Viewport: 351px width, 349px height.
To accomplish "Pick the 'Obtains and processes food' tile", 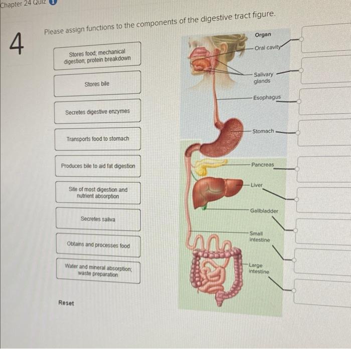I will pos(98,245).
